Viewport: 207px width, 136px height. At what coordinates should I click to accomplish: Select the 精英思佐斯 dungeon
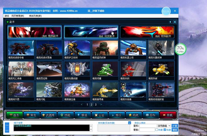point(49,70)
